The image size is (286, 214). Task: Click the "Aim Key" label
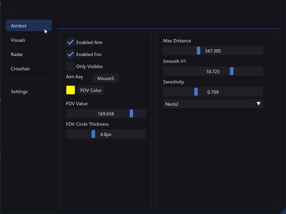click(74, 77)
